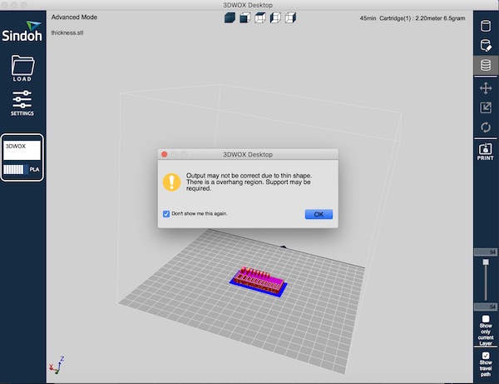Click the yellow warning icon in dialog
This screenshot has width=499, height=384.
(171, 182)
